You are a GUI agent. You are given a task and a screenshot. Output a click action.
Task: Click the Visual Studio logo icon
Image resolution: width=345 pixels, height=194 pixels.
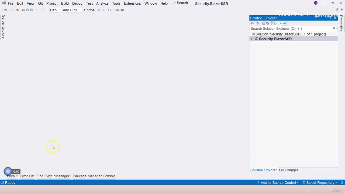click(4, 3)
